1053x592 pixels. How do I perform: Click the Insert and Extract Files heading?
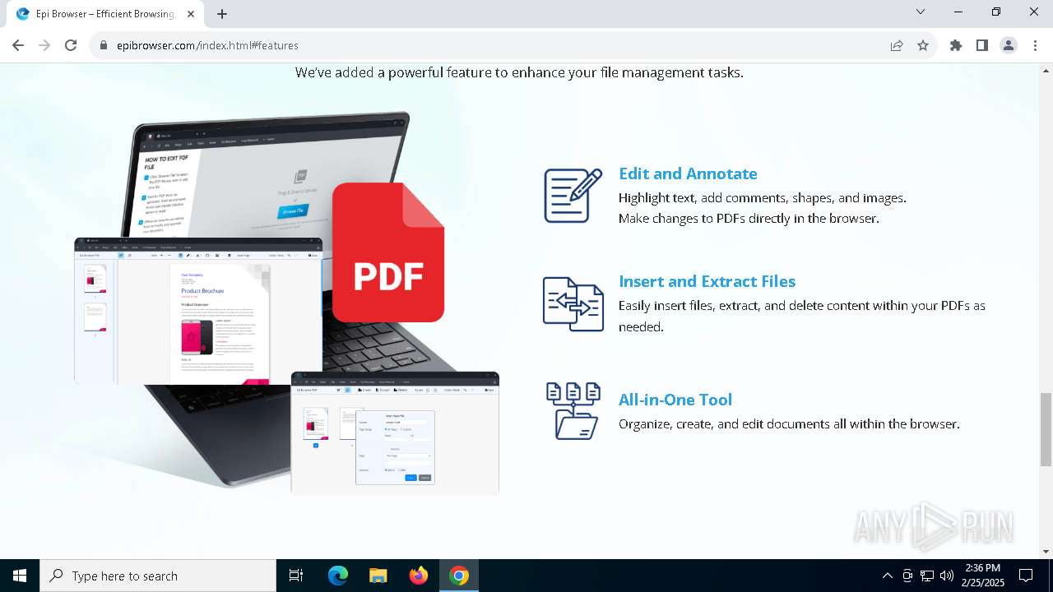(707, 281)
